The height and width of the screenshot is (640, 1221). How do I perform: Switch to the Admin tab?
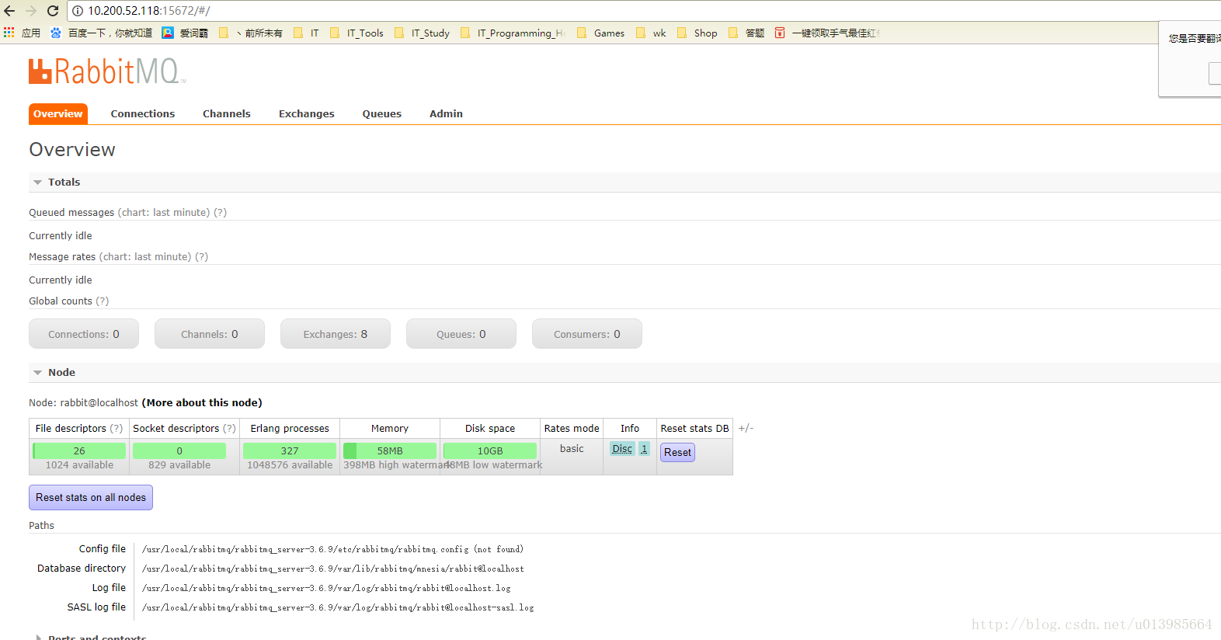(x=446, y=113)
